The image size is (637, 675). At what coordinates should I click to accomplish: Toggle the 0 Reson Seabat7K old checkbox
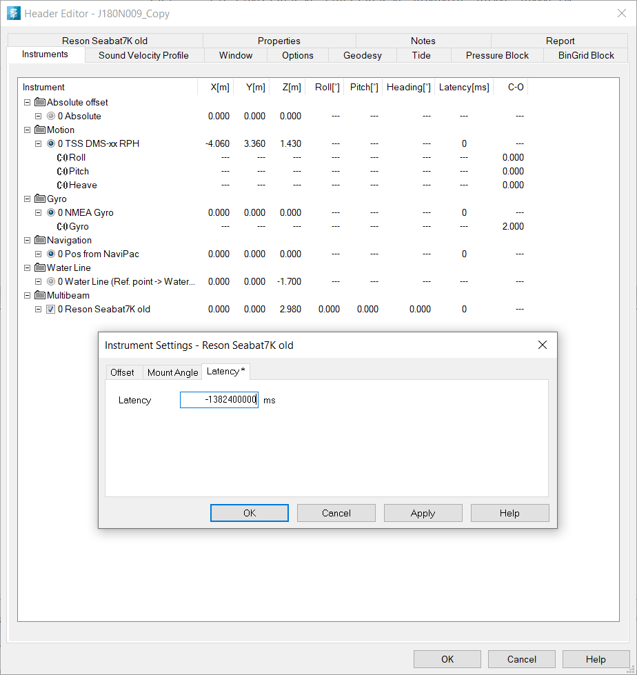51,309
